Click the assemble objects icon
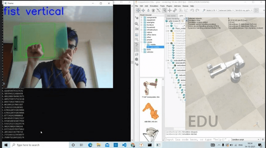This screenshot has width=266, height=148. 181,10
